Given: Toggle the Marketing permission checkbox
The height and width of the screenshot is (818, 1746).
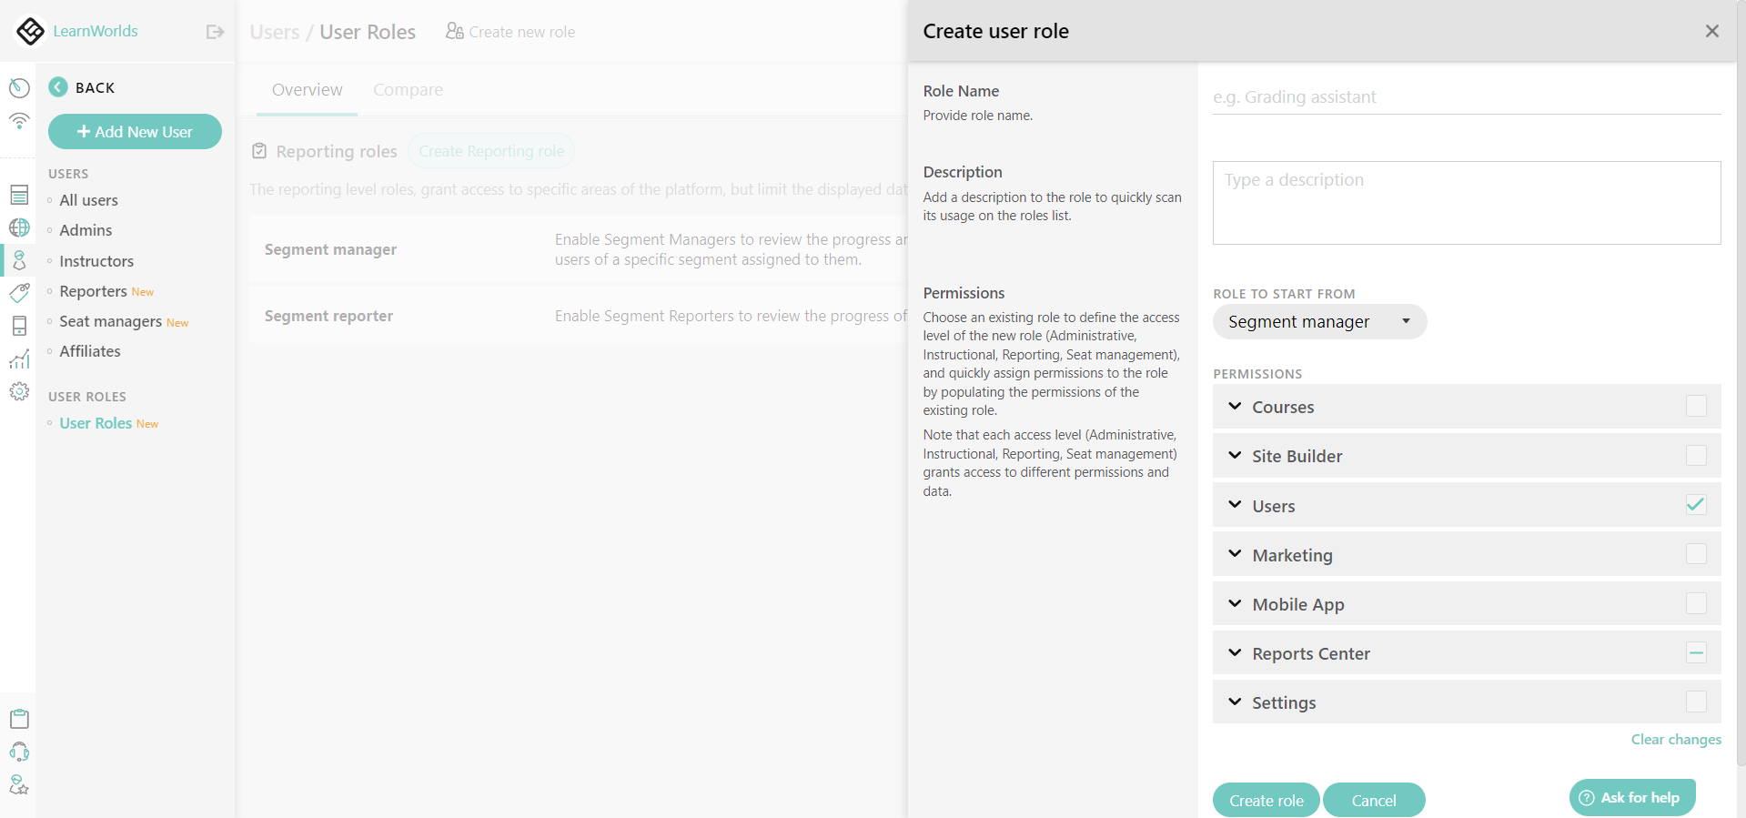Looking at the screenshot, I should pos(1694,554).
